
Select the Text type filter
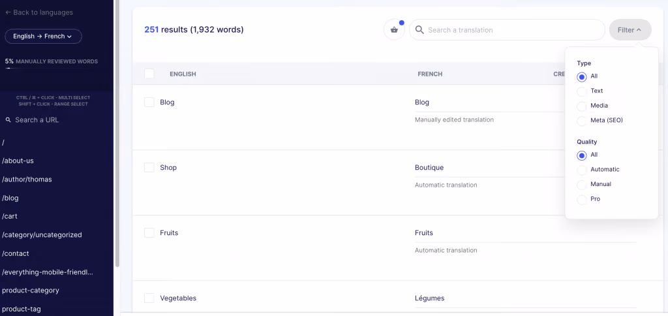coord(581,91)
